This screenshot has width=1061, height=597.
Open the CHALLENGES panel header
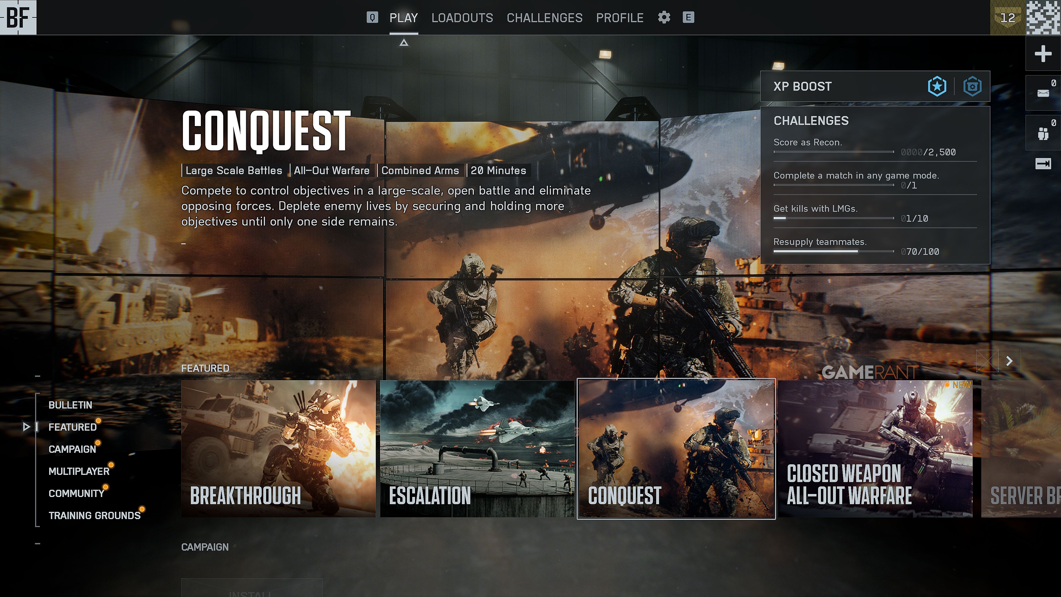811,121
